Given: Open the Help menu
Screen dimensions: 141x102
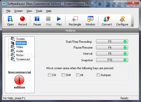Looking at the screenshot, I should (x=49, y=11).
